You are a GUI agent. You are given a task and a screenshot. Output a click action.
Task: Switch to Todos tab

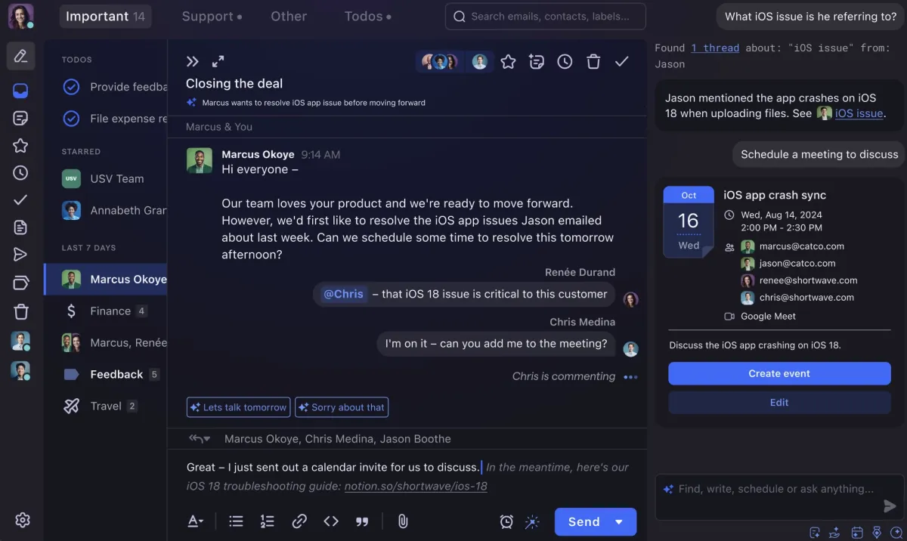coord(368,16)
